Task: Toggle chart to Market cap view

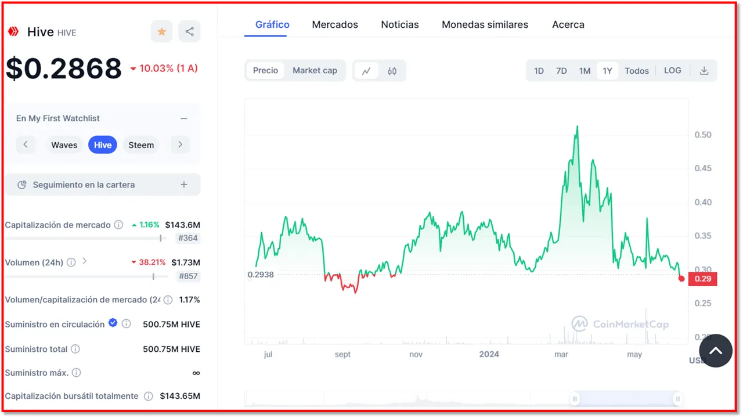Action: [x=315, y=70]
